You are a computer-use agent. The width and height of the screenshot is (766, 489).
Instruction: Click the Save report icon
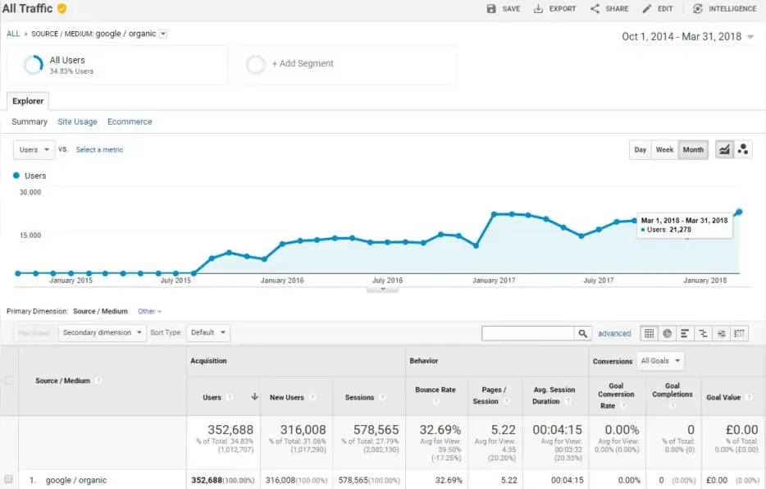[x=499, y=8]
